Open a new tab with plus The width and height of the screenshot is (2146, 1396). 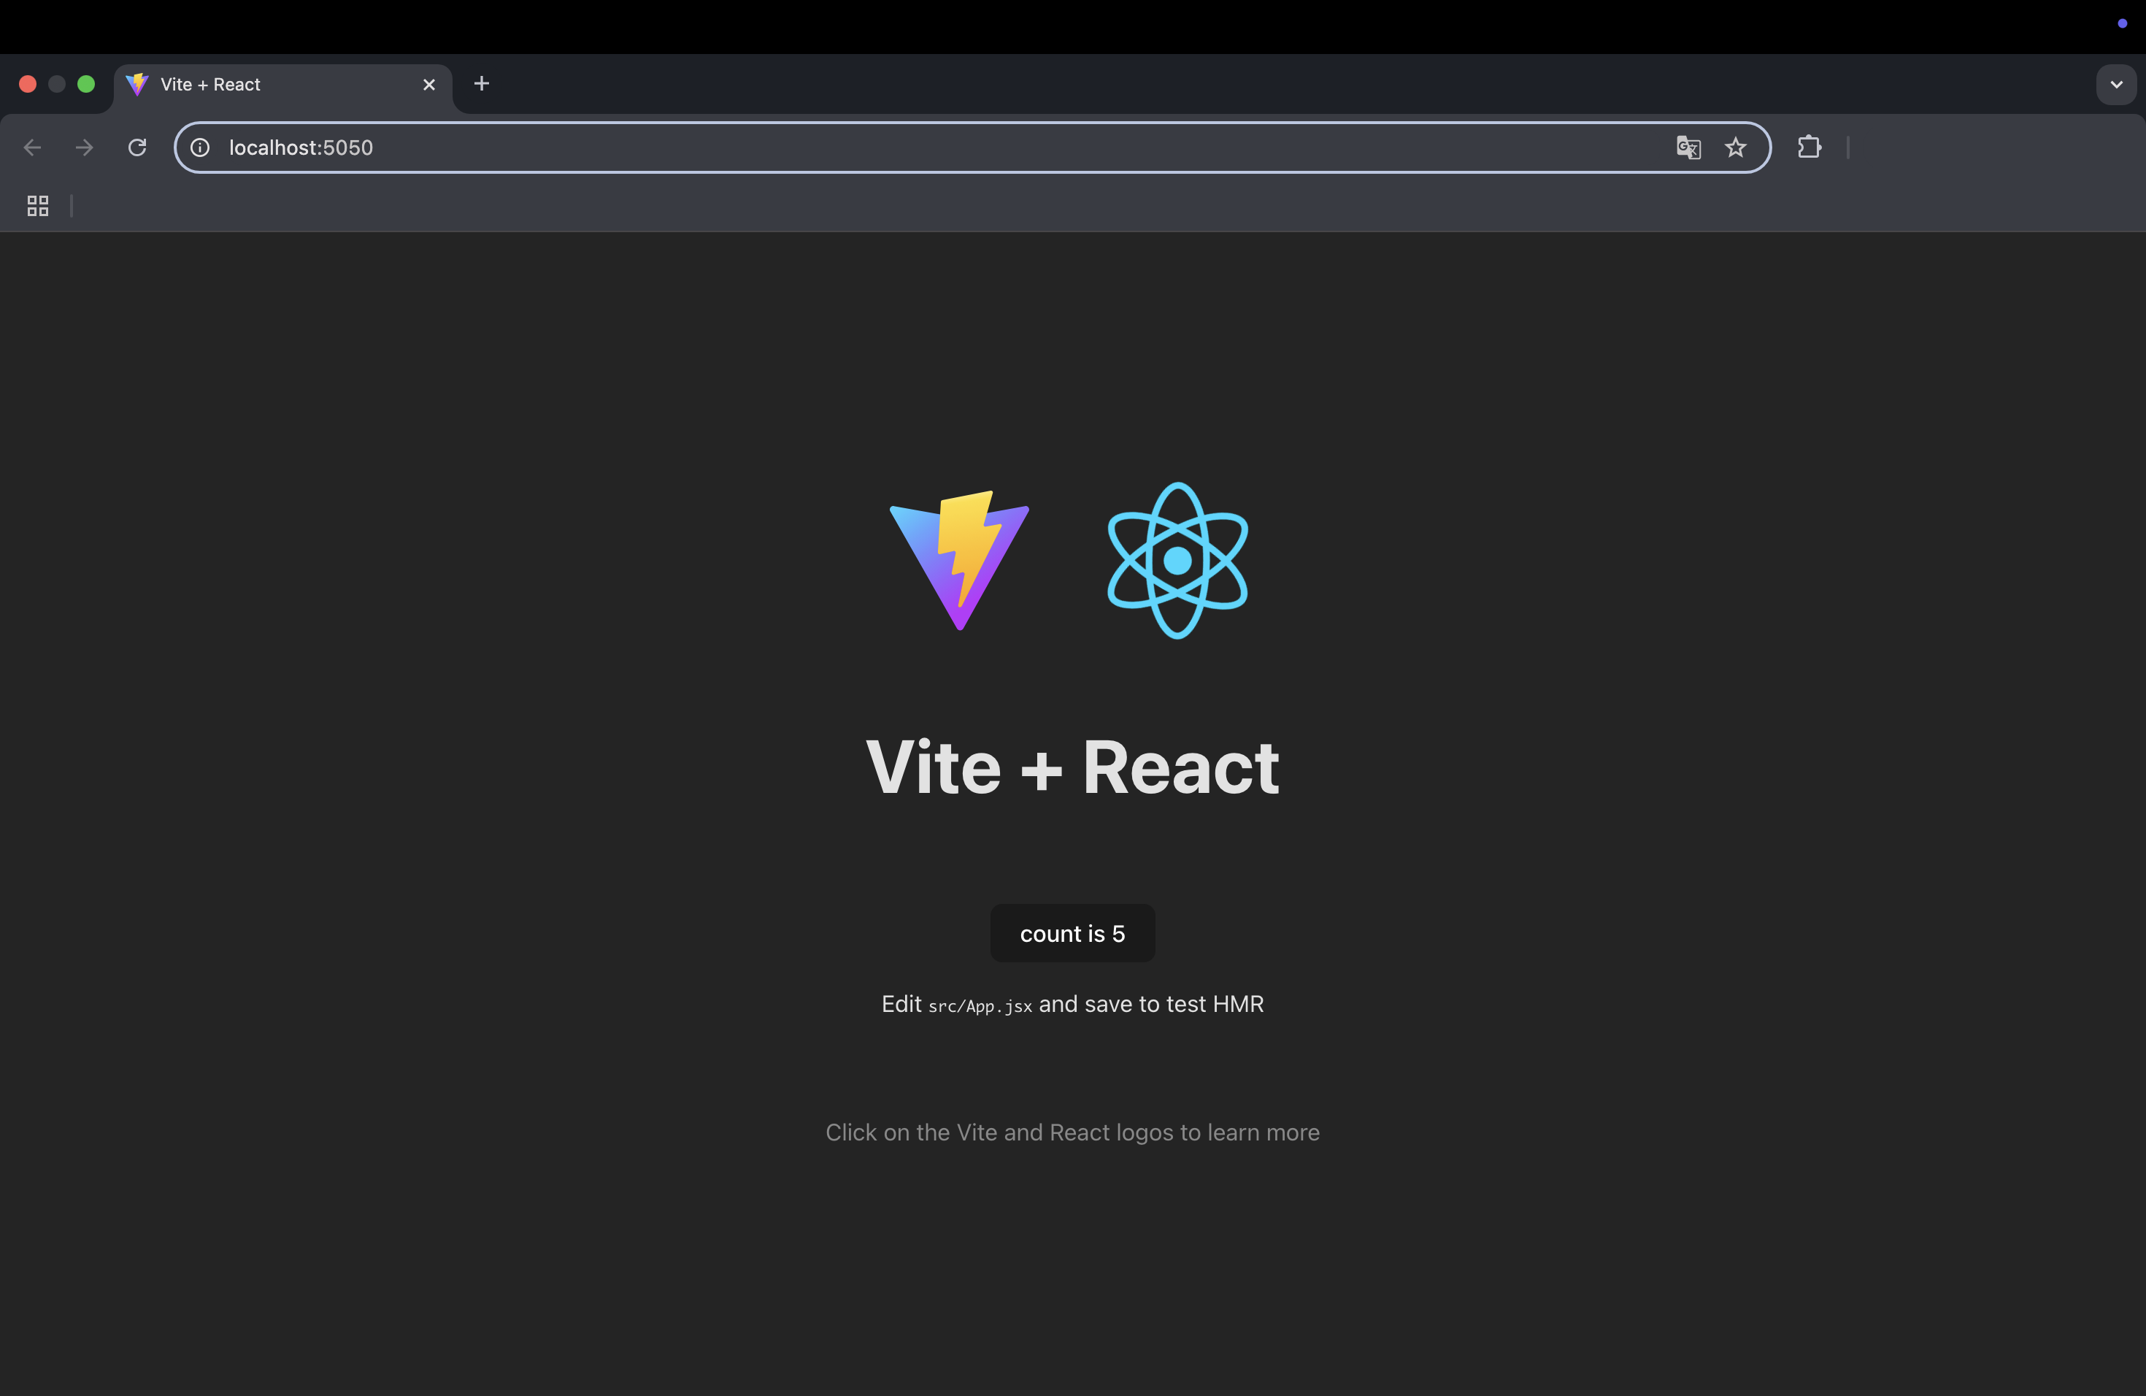(482, 84)
